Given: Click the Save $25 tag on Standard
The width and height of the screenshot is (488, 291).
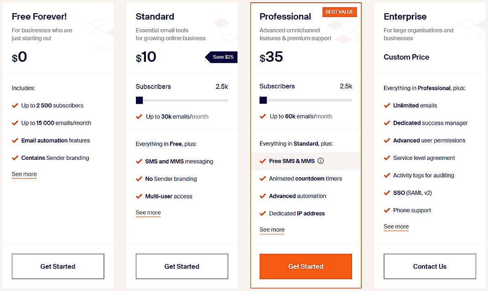Looking at the screenshot, I should (222, 57).
